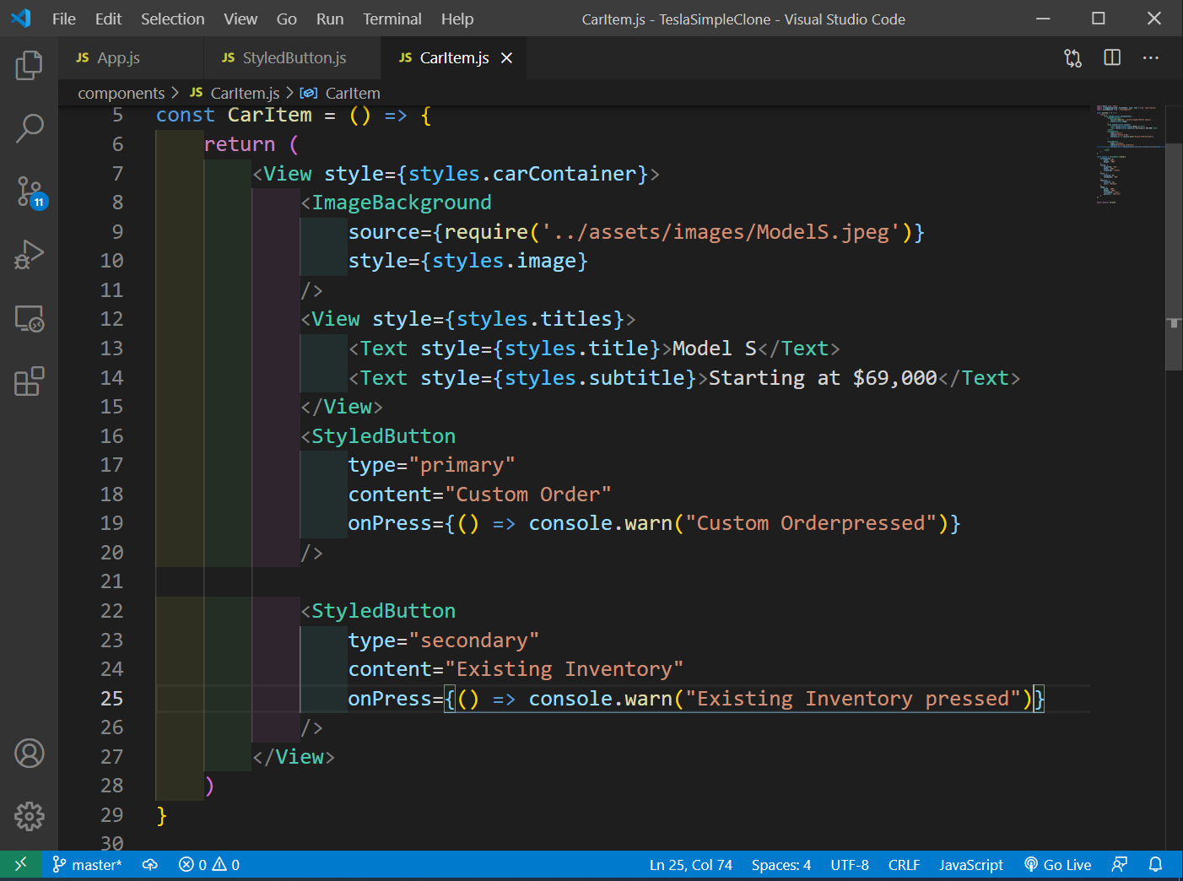Open the File menu
The height and width of the screenshot is (881, 1183).
tap(64, 19)
